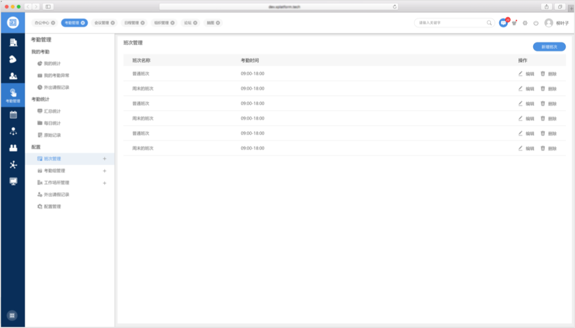Click the skin theme shirt icon

pos(514,23)
